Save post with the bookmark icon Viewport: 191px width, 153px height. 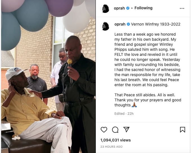[x=183, y=130]
